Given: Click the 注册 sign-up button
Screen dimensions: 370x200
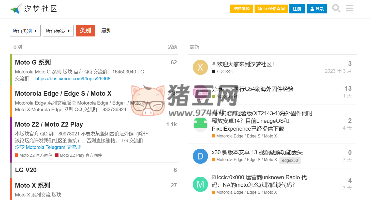Looking at the screenshot, I should [x=297, y=8].
